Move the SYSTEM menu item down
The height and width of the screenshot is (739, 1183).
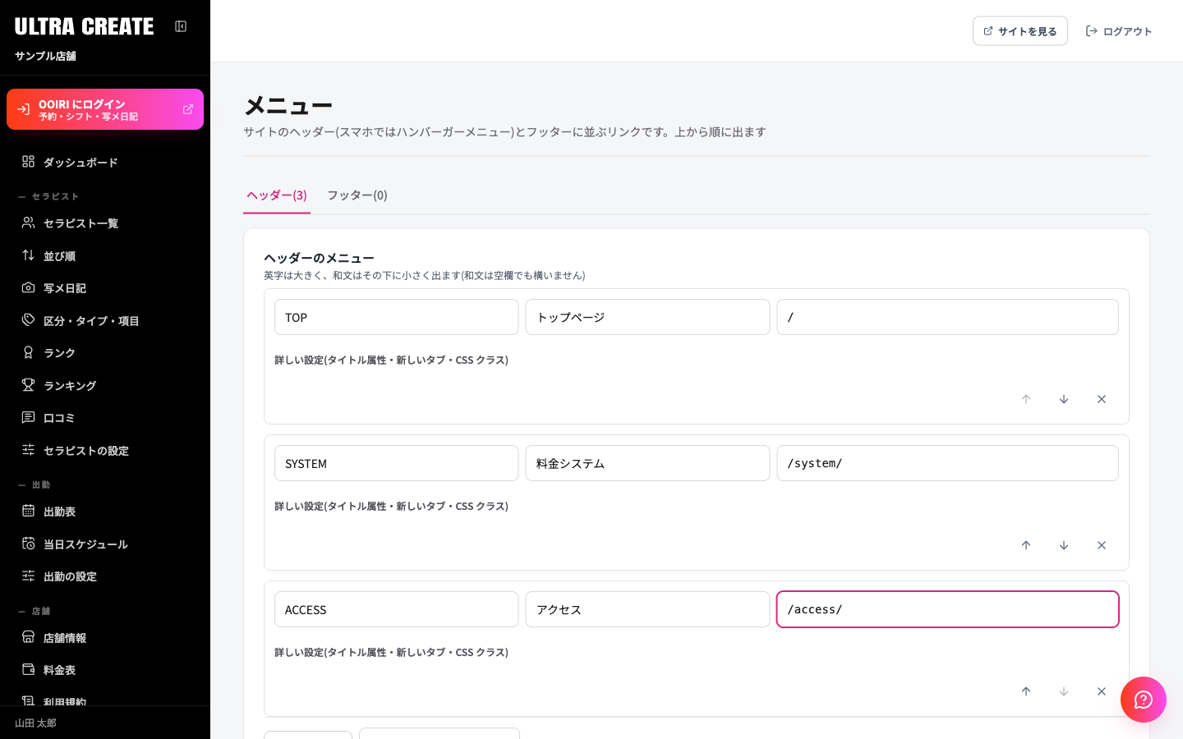pyautogui.click(x=1064, y=545)
